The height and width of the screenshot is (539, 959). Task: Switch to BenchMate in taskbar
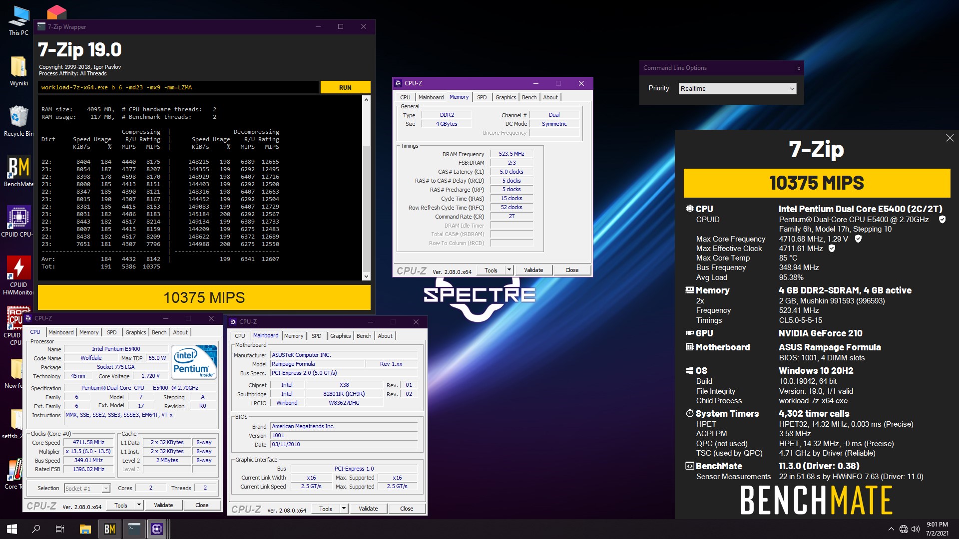[x=109, y=529]
